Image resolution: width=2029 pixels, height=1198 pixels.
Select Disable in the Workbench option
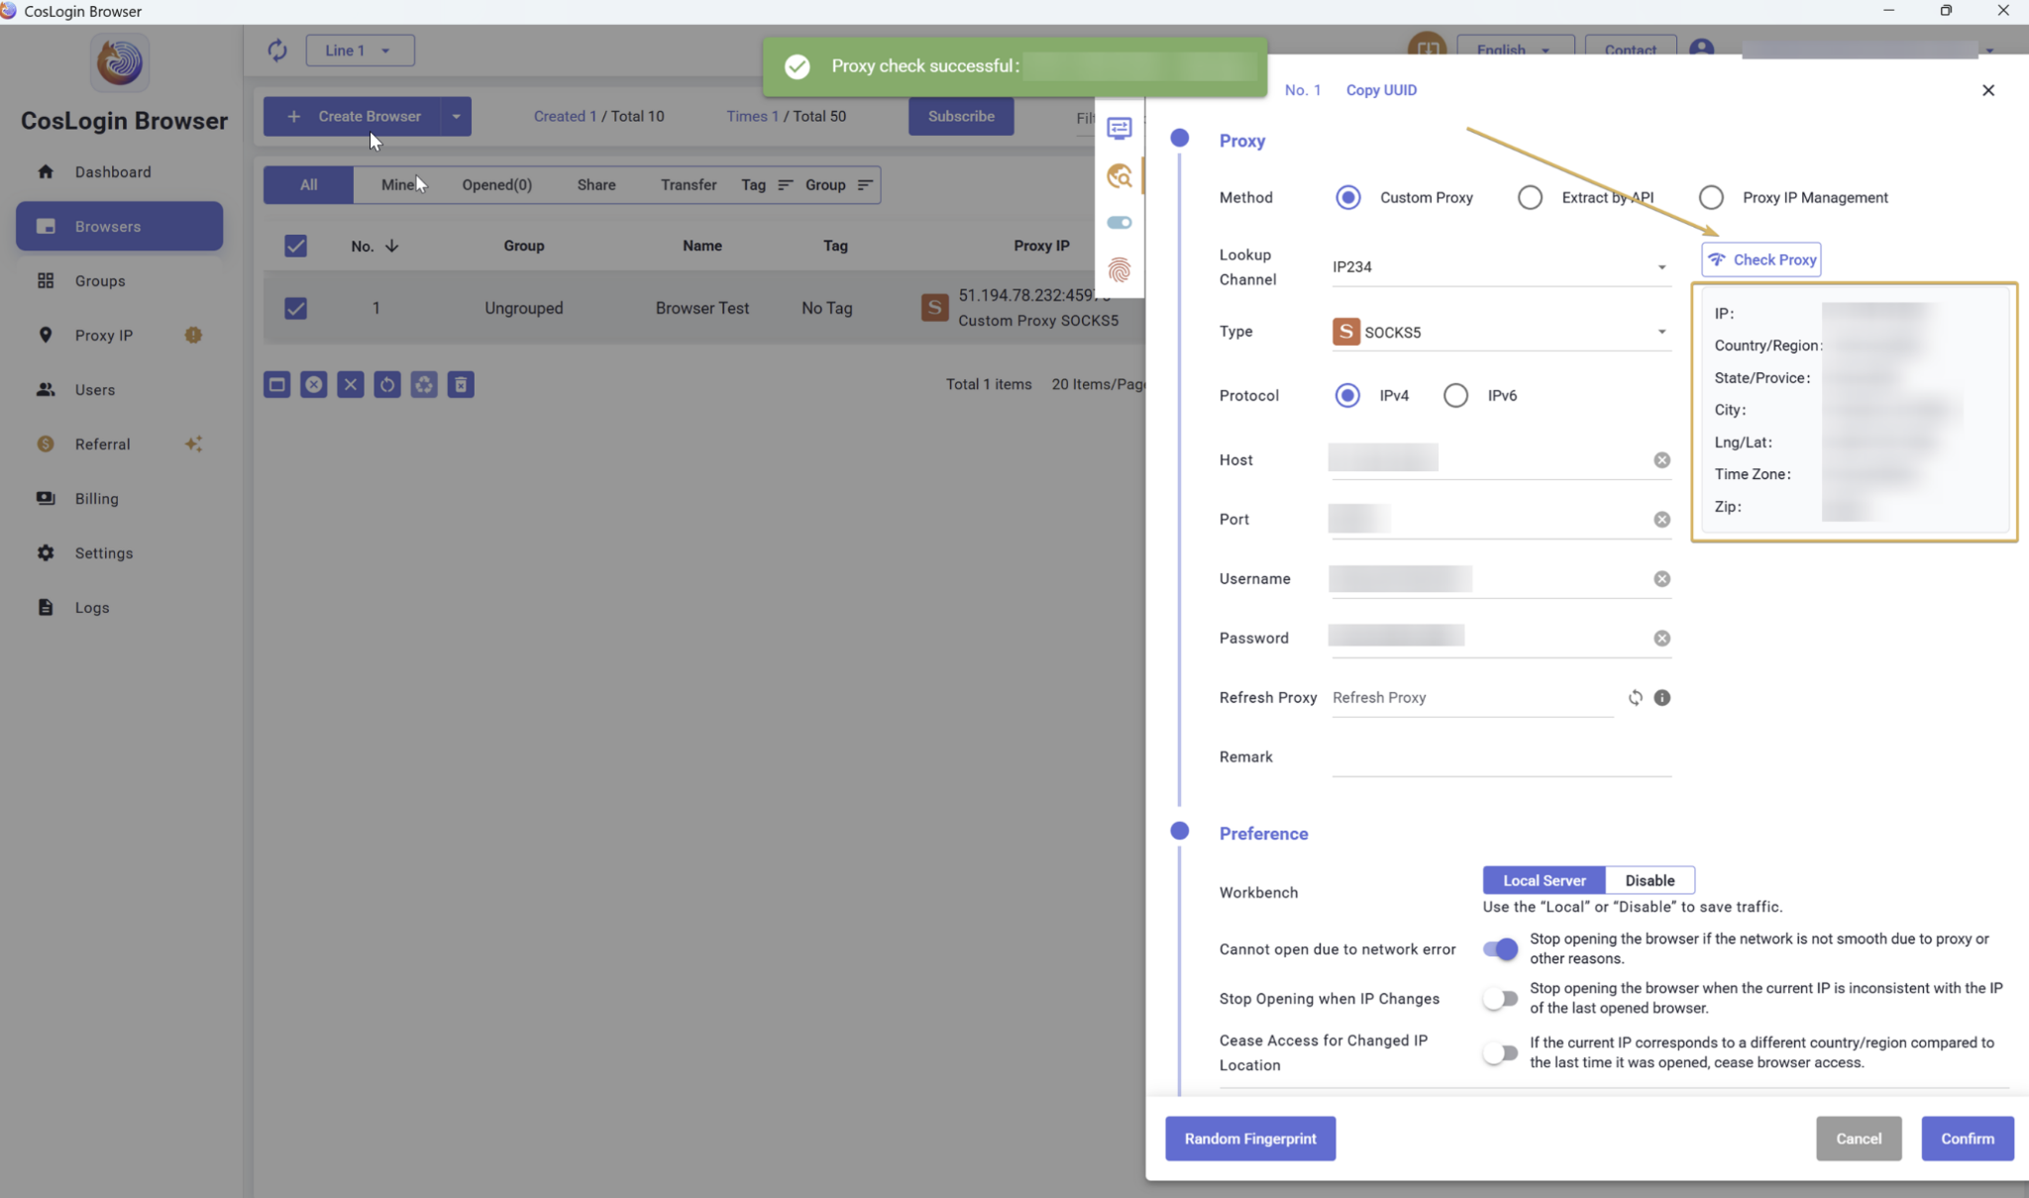click(x=1650, y=880)
